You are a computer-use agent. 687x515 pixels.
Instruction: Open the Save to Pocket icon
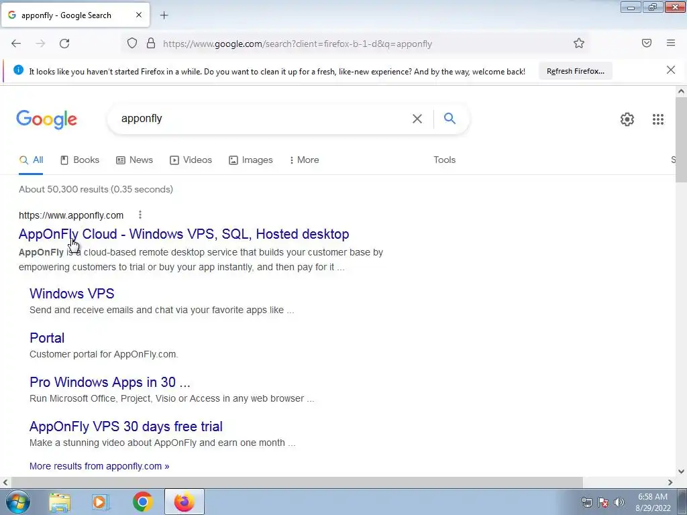[647, 43]
